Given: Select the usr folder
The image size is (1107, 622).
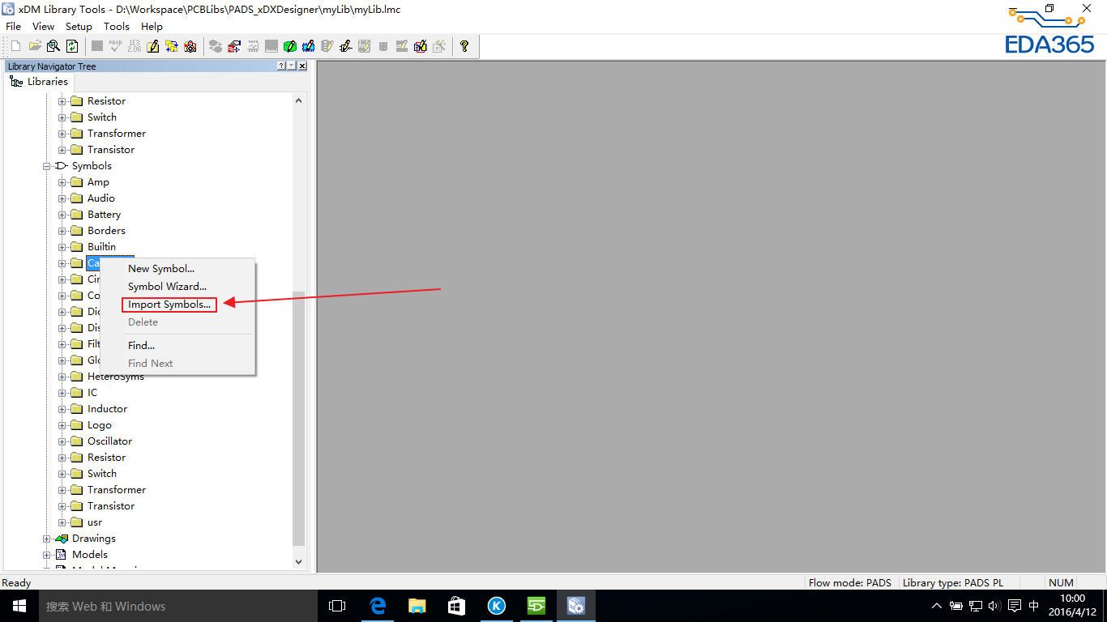Looking at the screenshot, I should pos(95,522).
